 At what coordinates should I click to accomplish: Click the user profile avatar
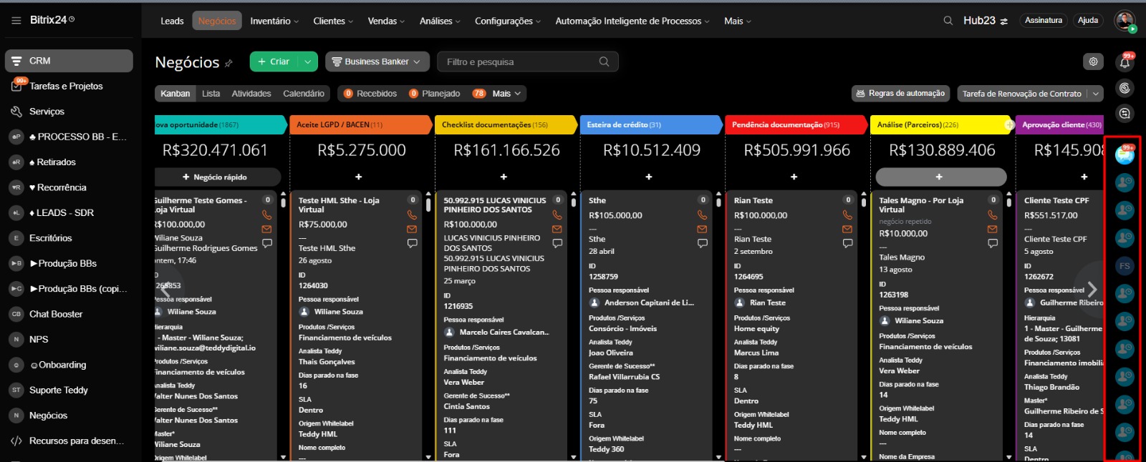point(1125,21)
